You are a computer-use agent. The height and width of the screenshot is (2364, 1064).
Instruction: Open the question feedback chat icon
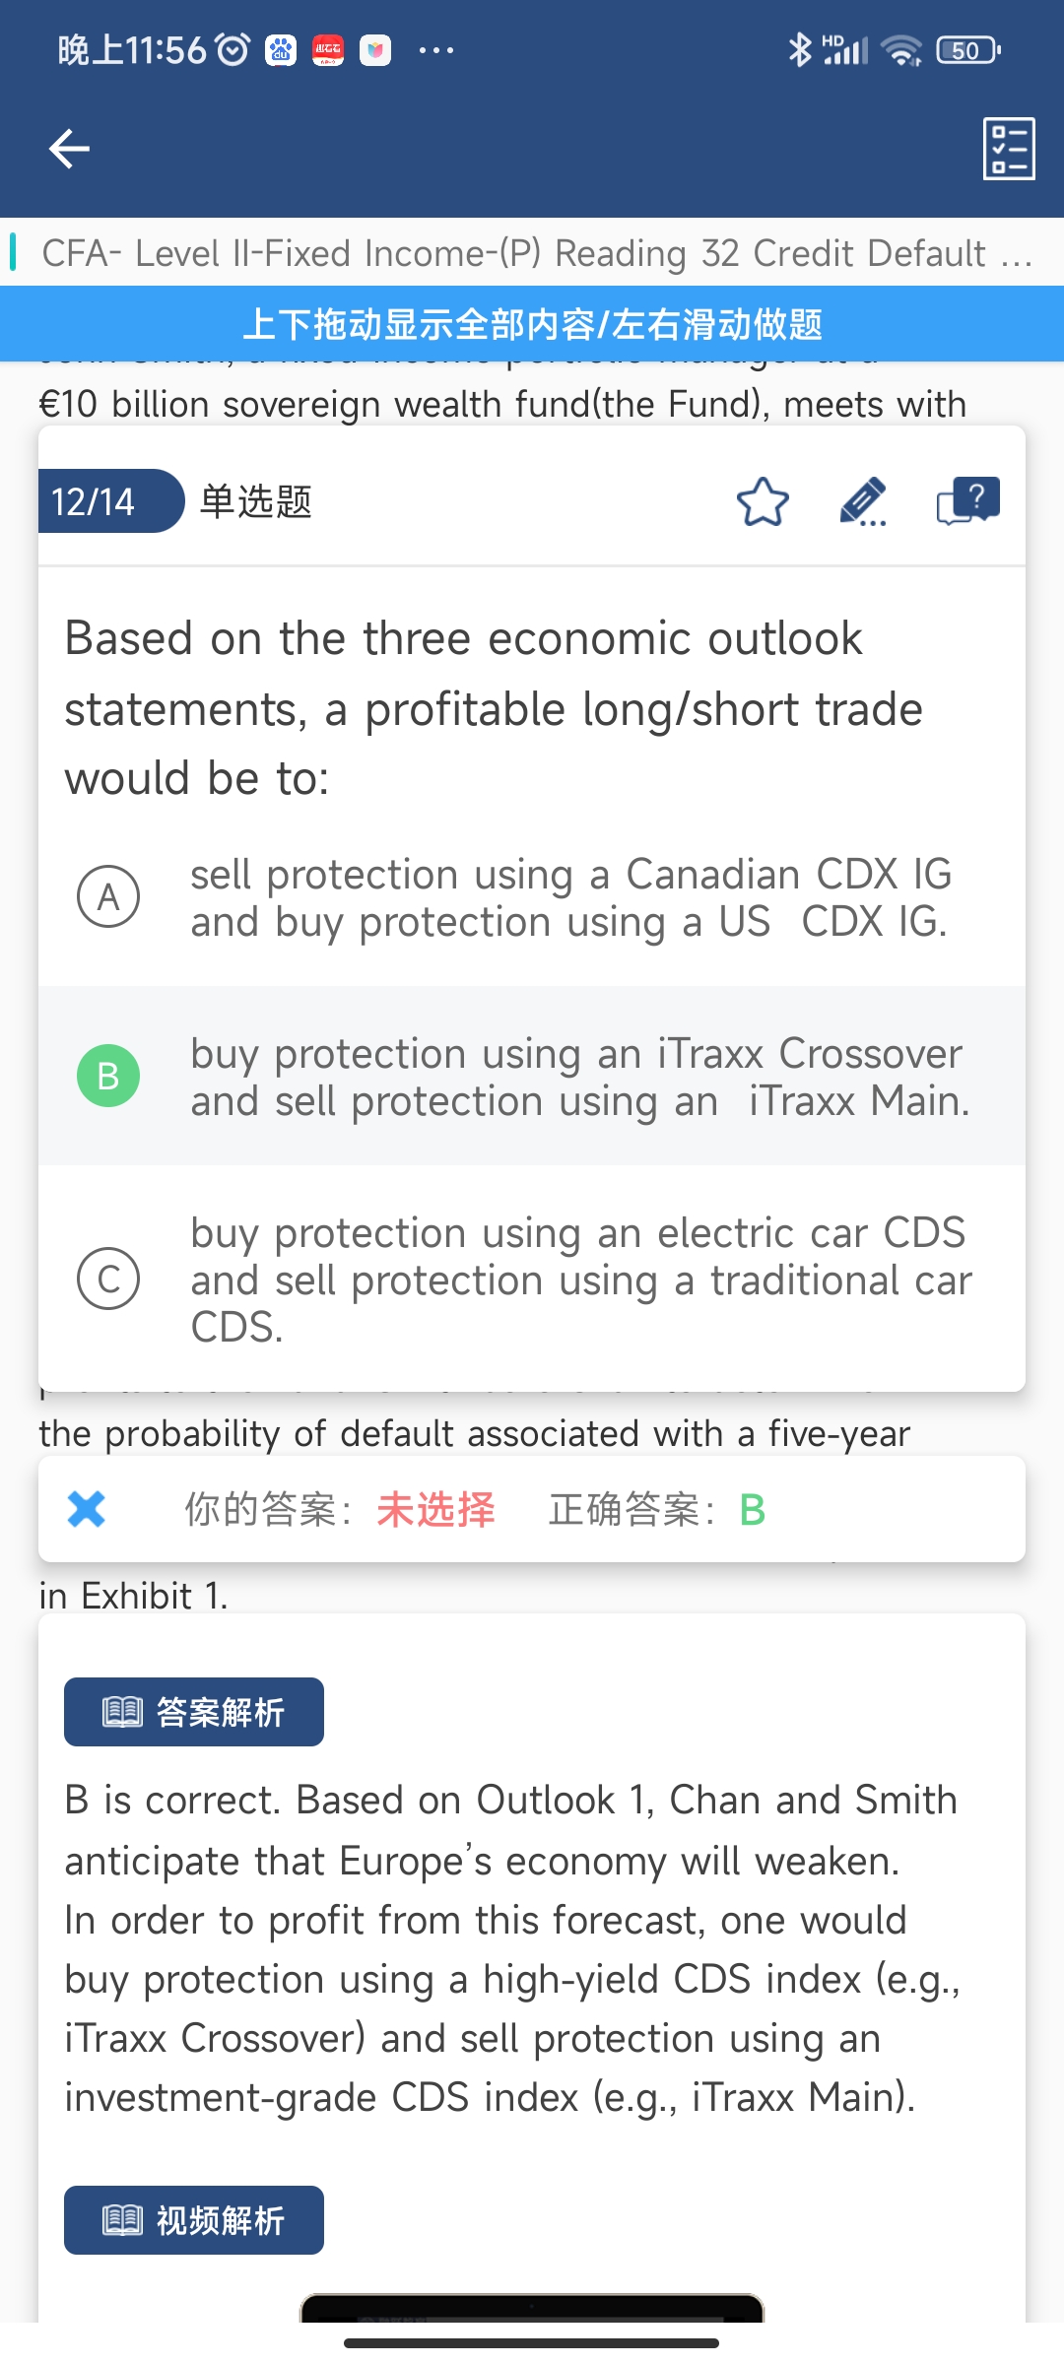click(967, 500)
